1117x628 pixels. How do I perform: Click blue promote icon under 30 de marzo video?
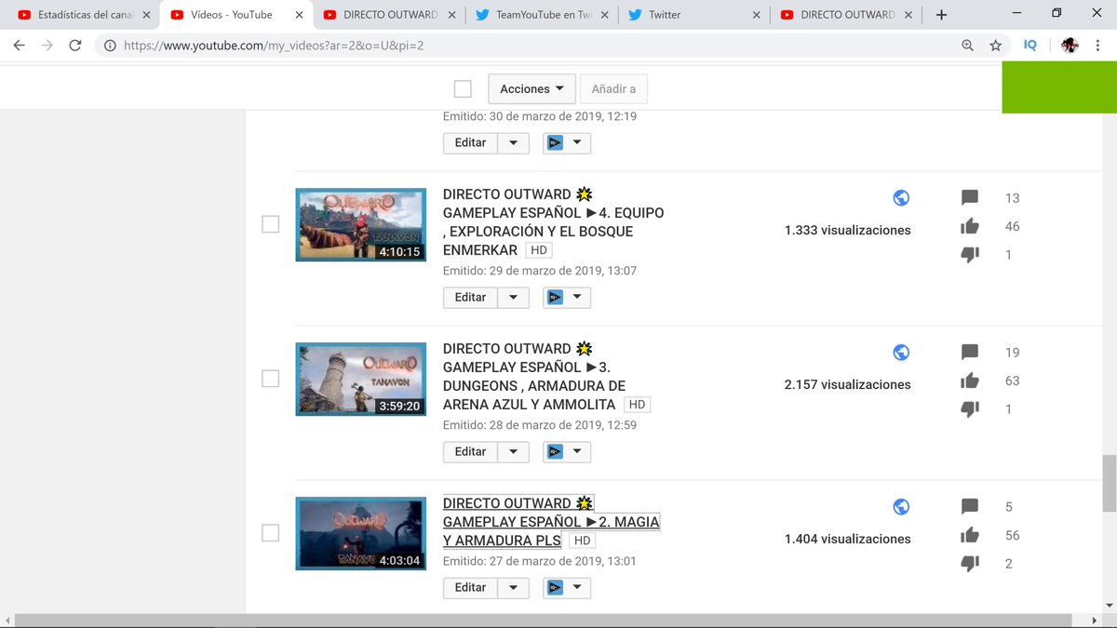556,142
